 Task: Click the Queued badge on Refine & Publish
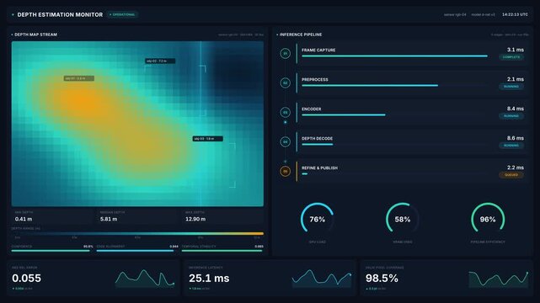tap(511, 175)
